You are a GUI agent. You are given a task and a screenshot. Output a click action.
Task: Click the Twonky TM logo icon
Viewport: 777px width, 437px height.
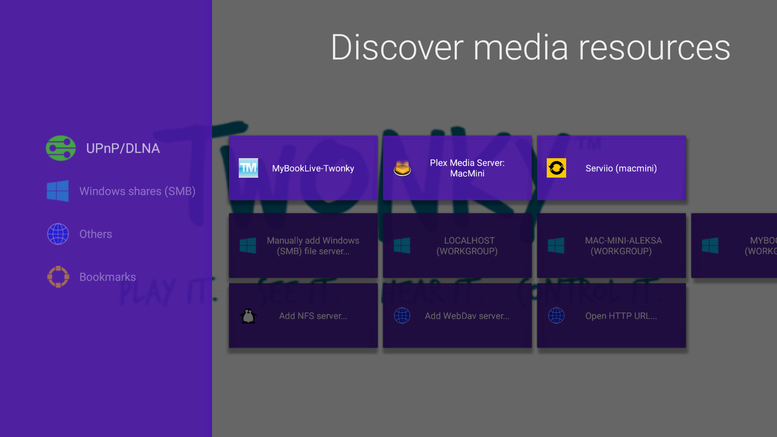click(248, 168)
